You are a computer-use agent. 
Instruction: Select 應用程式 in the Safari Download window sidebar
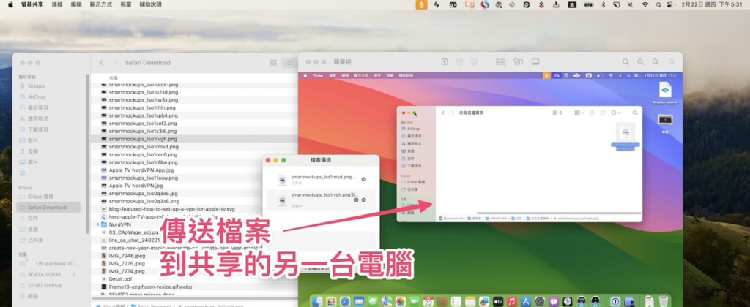[x=38, y=118]
